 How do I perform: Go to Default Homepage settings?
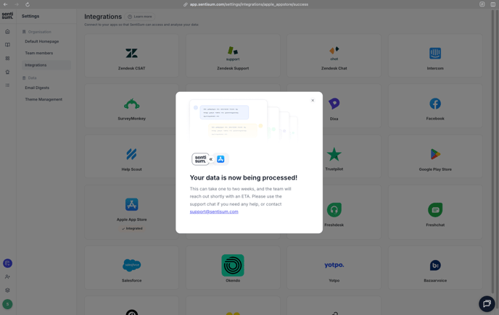point(41,41)
